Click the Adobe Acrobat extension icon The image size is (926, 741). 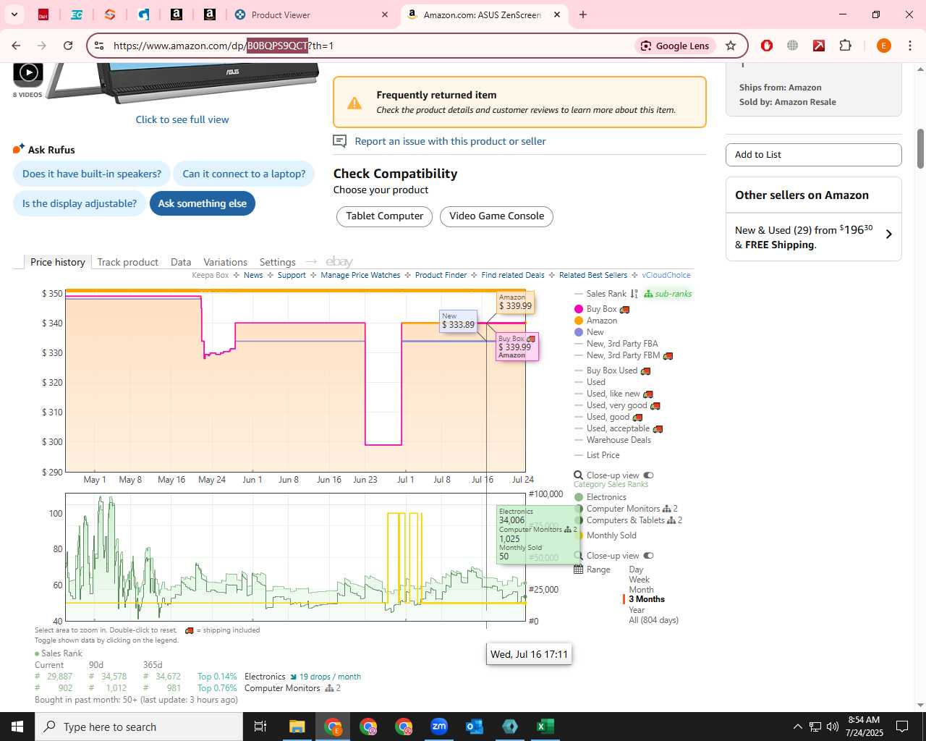coord(819,46)
